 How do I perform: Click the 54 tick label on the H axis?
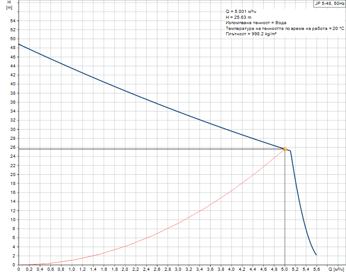[13, 21]
